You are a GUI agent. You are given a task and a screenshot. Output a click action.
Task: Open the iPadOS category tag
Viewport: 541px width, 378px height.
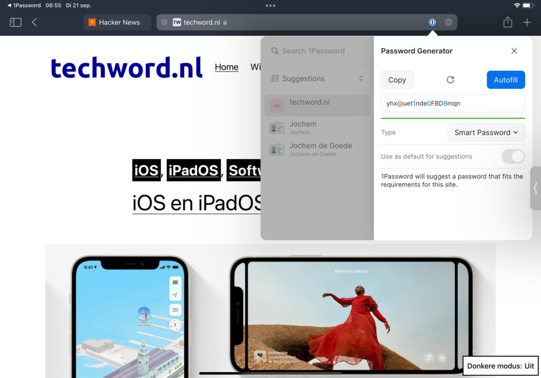193,170
